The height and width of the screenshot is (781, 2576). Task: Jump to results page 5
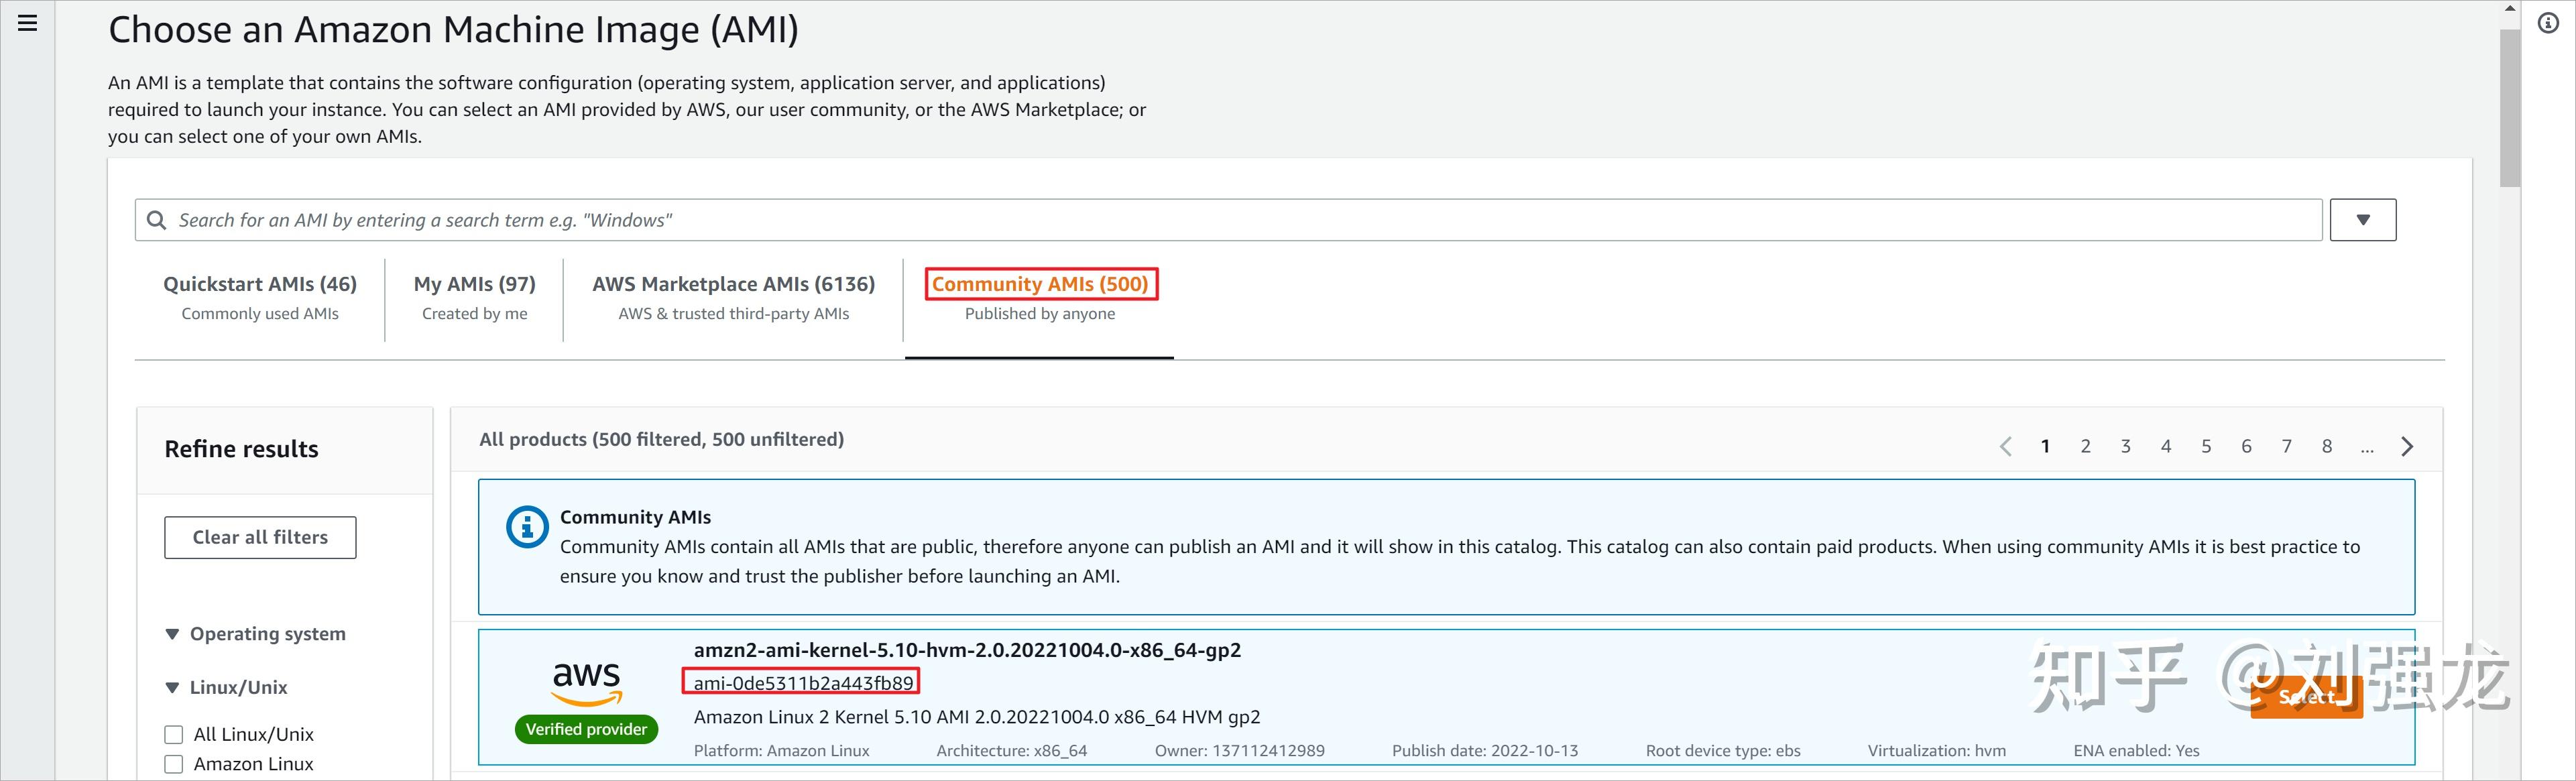[x=2206, y=447]
